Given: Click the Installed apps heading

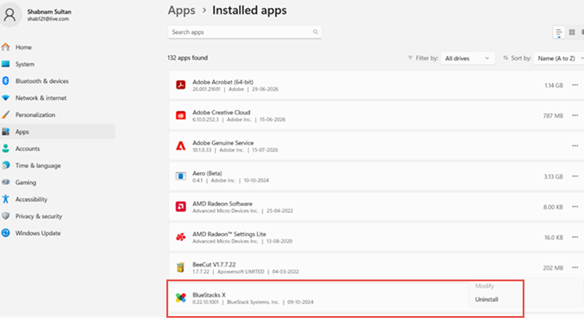Looking at the screenshot, I should pyautogui.click(x=249, y=11).
